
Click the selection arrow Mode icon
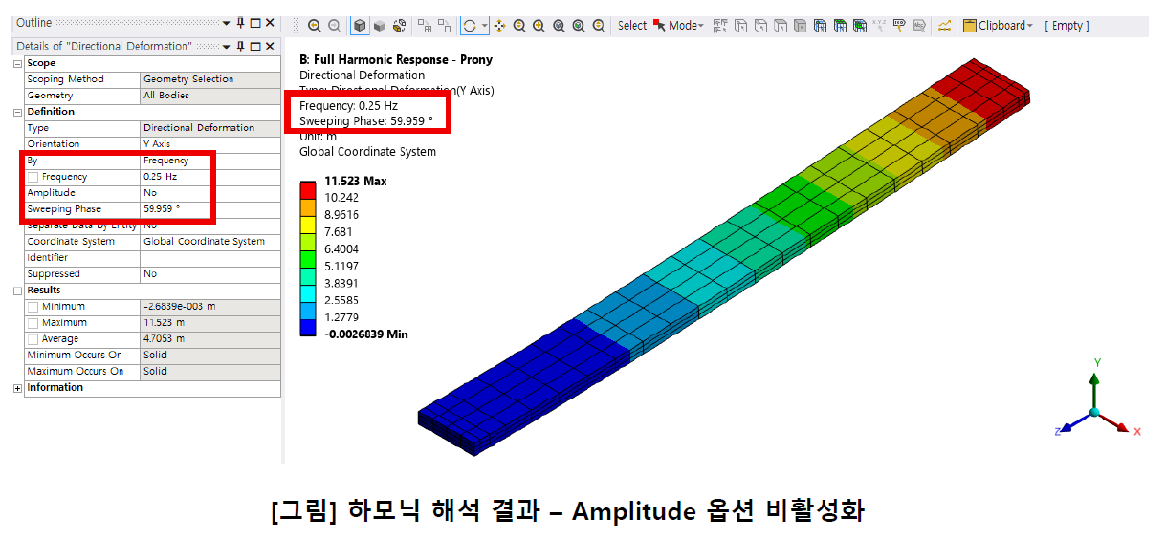[659, 26]
